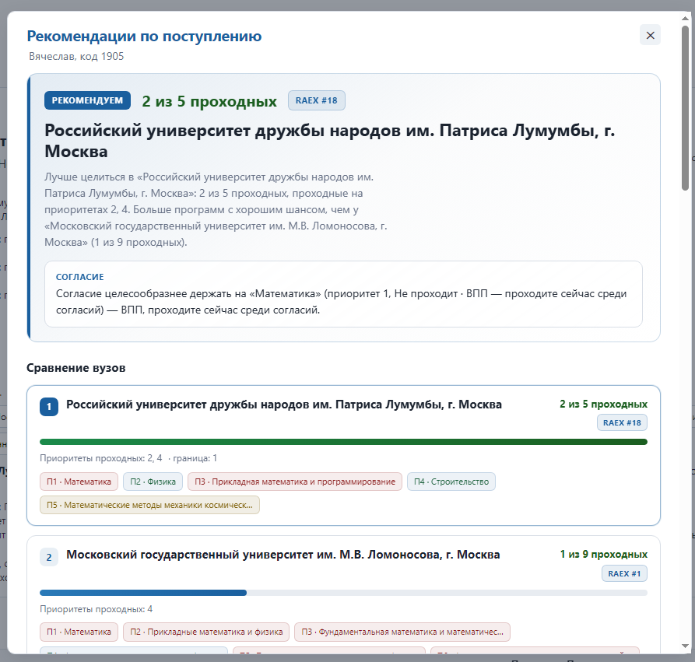Click the consent advice paragraph

[342, 302]
